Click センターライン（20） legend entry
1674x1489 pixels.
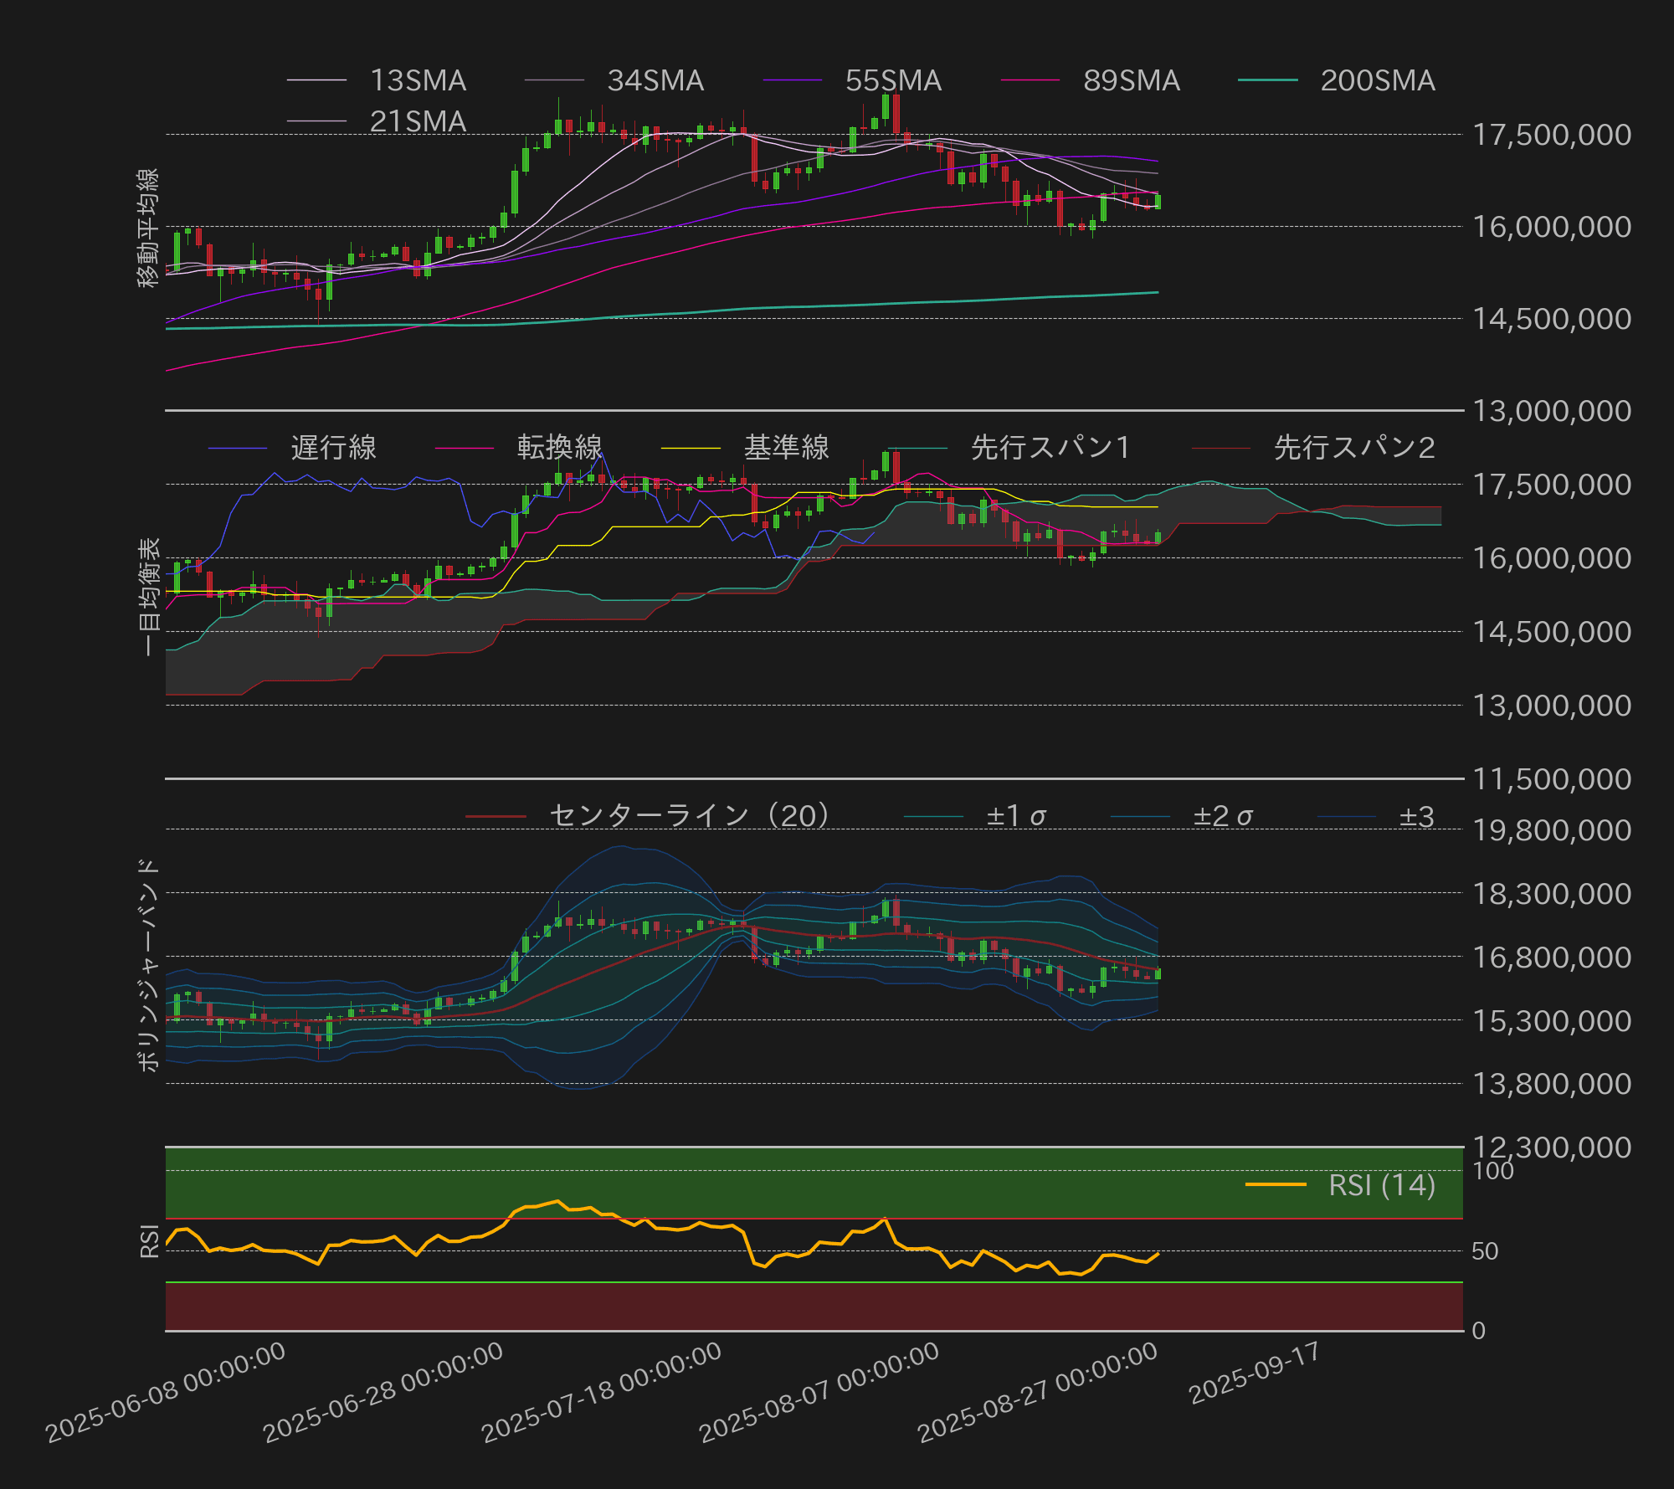(689, 816)
